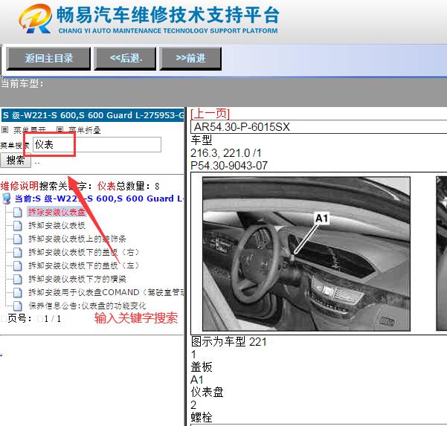
Task: Click the page number 1 / 1
Action: pyautogui.click(x=53, y=319)
